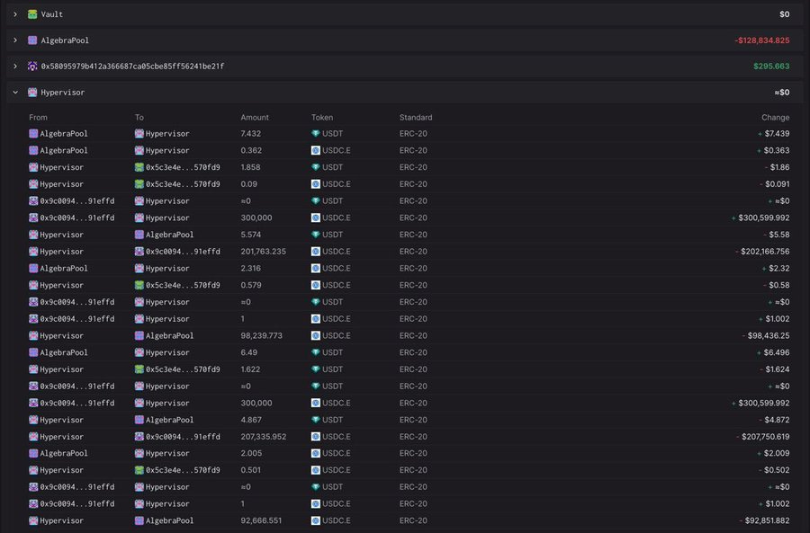Viewport: 810px width, 533px height.
Task: Click the USDT token icon in the 7.432 row
Action: [316, 134]
